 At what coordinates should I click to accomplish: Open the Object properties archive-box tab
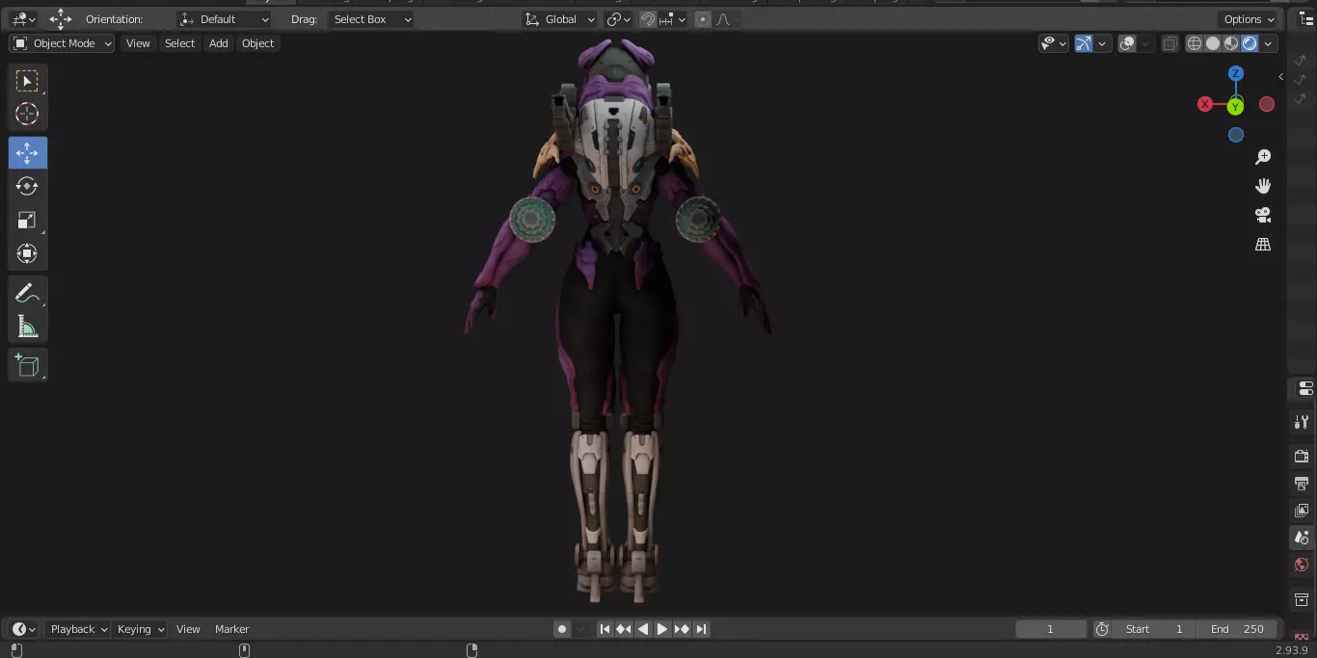tap(1302, 599)
